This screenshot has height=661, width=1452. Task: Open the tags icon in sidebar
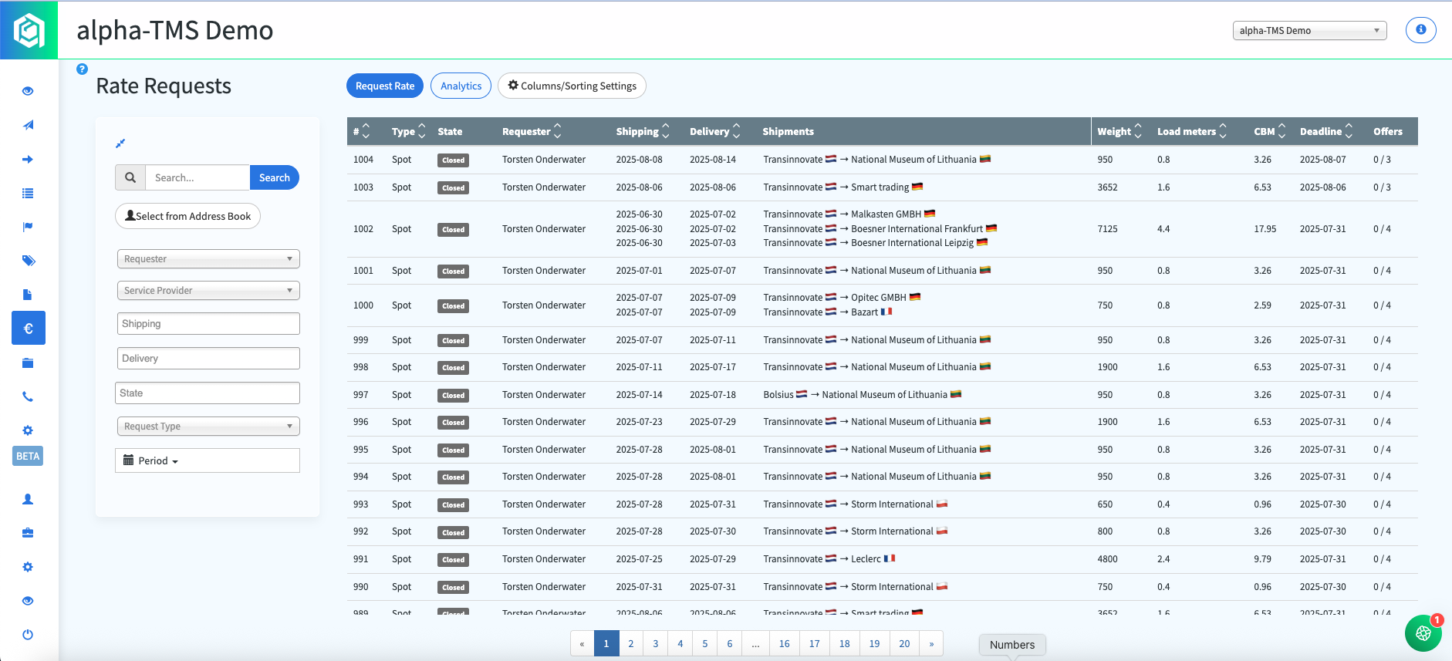pyautogui.click(x=28, y=261)
